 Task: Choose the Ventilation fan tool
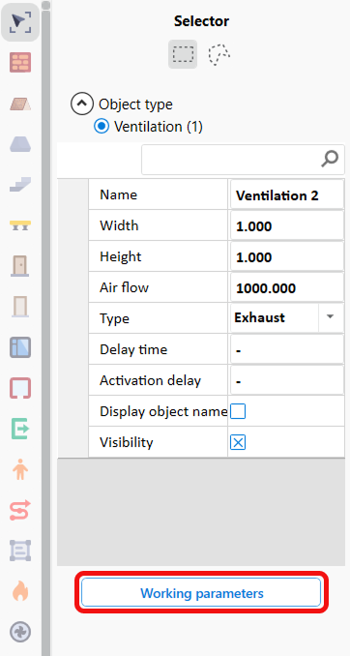20,632
